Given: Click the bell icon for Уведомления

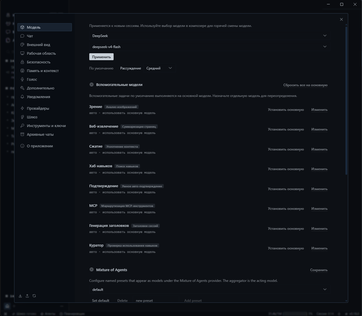Looking at the screenshot, I should click(x=22, y=97).
